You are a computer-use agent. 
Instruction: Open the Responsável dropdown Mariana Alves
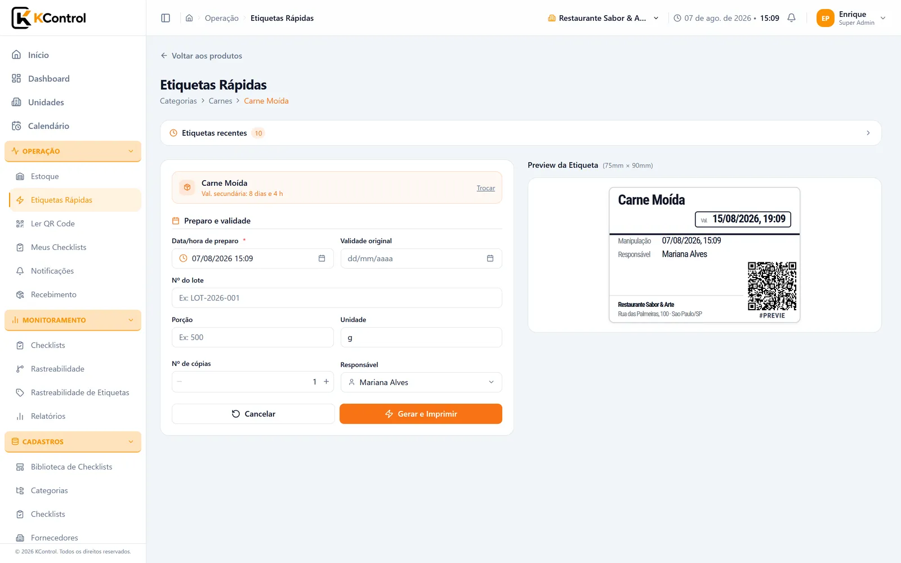[x=421, y=382]
